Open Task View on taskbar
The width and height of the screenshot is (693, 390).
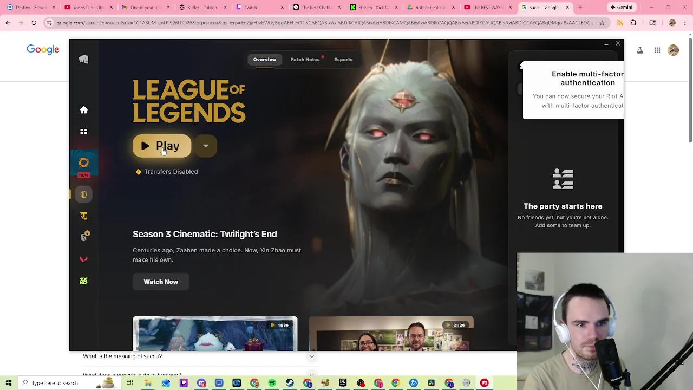click(x=130, y=383)
